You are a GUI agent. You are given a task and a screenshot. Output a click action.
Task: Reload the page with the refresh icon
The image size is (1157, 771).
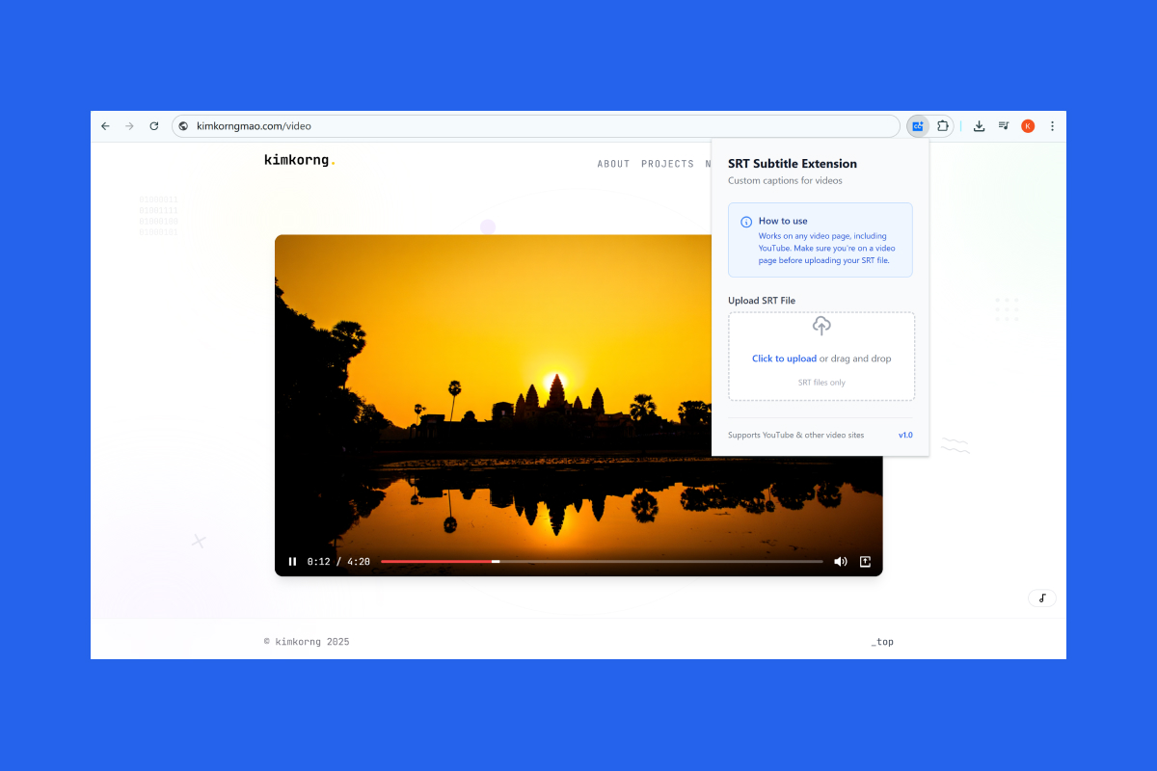tap(154, 126)
